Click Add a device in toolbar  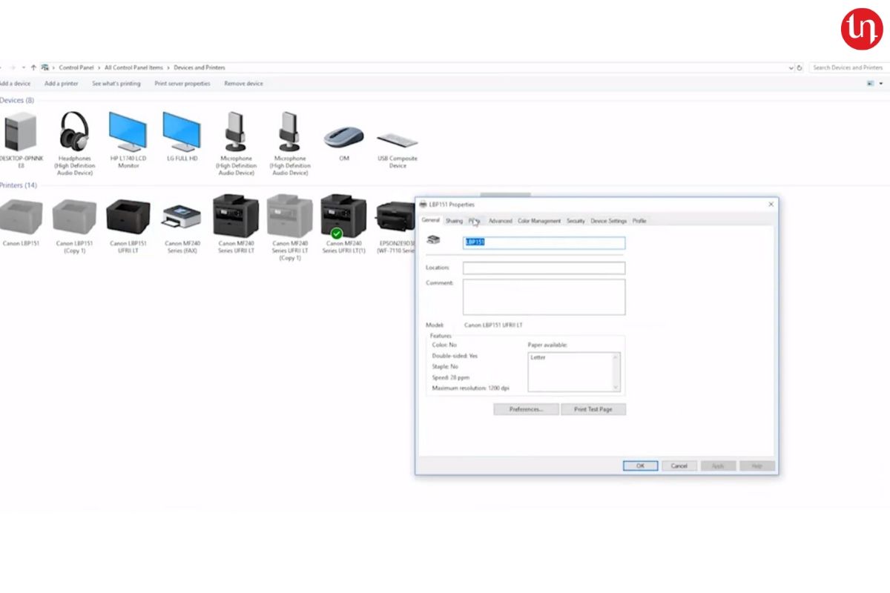pyautogui.click(x=15, y=84)
